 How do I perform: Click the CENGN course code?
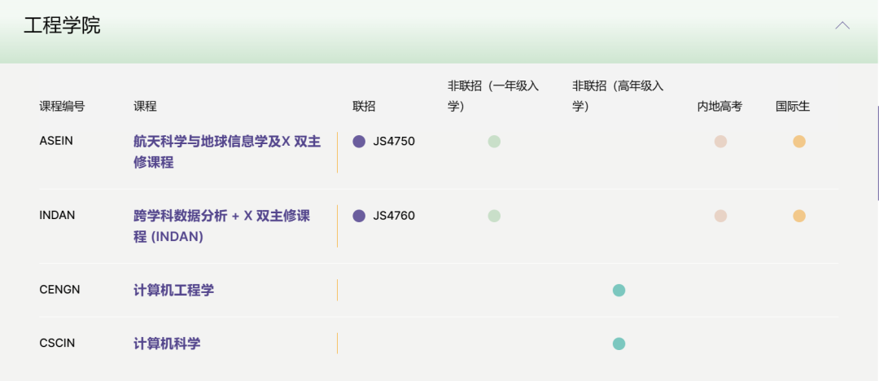59,290
